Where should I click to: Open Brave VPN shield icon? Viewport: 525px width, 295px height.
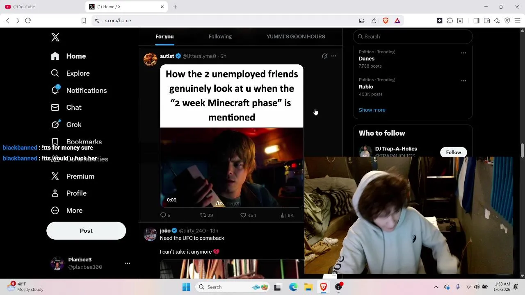[x=507, y=20]
